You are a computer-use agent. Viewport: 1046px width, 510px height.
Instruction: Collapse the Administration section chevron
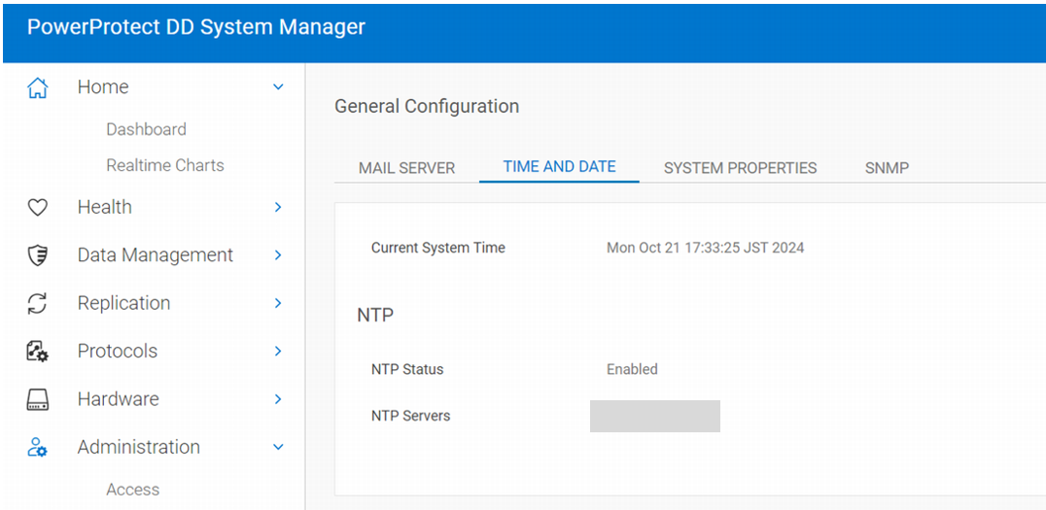(x=279, y=447)
